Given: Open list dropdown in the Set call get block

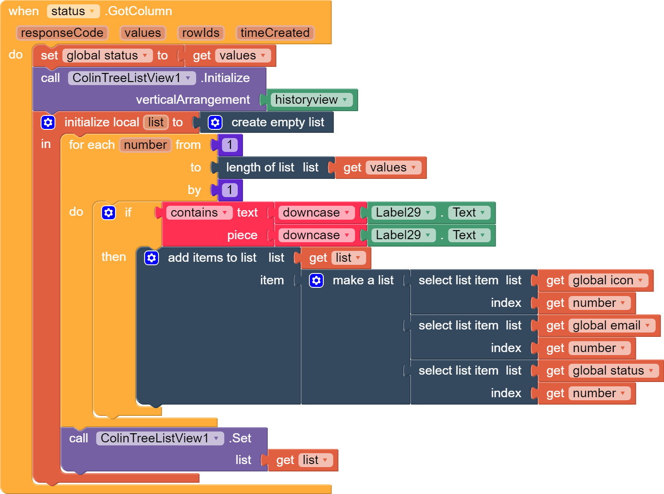Looking at the screenshot, I should tap(316, 460).
